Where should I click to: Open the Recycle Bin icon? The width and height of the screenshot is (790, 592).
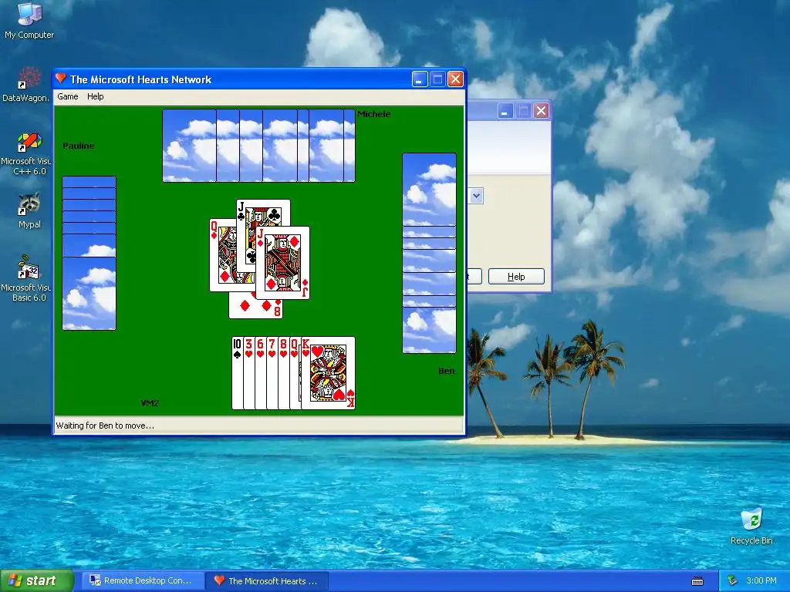tap(751, 526)
